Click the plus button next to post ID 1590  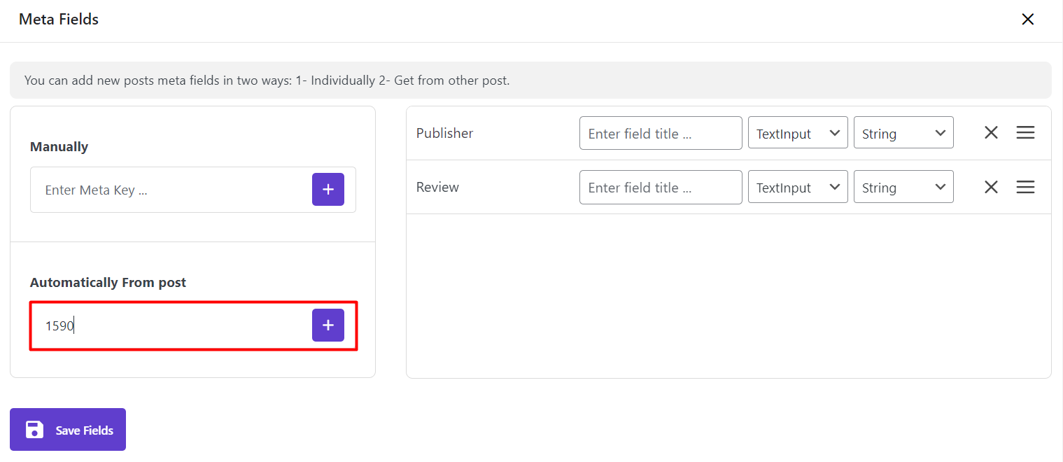tap(328, 325)
